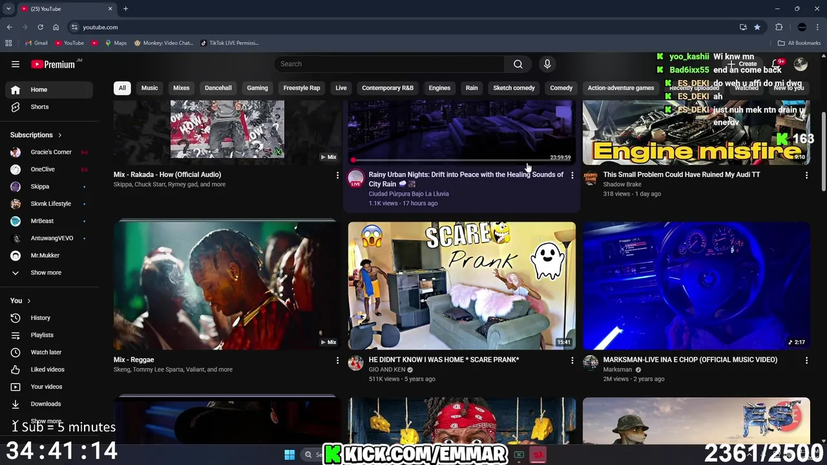Open Ciudad Púrpura Bajo La Lluvia channel link
The width and height of the screenshot is (827, 465).
click(409, 194)
